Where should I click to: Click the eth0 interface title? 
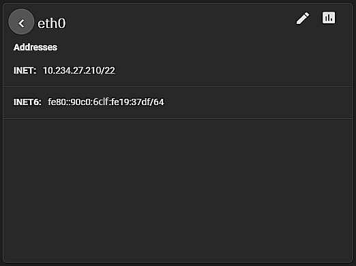[x=52, y=23]
